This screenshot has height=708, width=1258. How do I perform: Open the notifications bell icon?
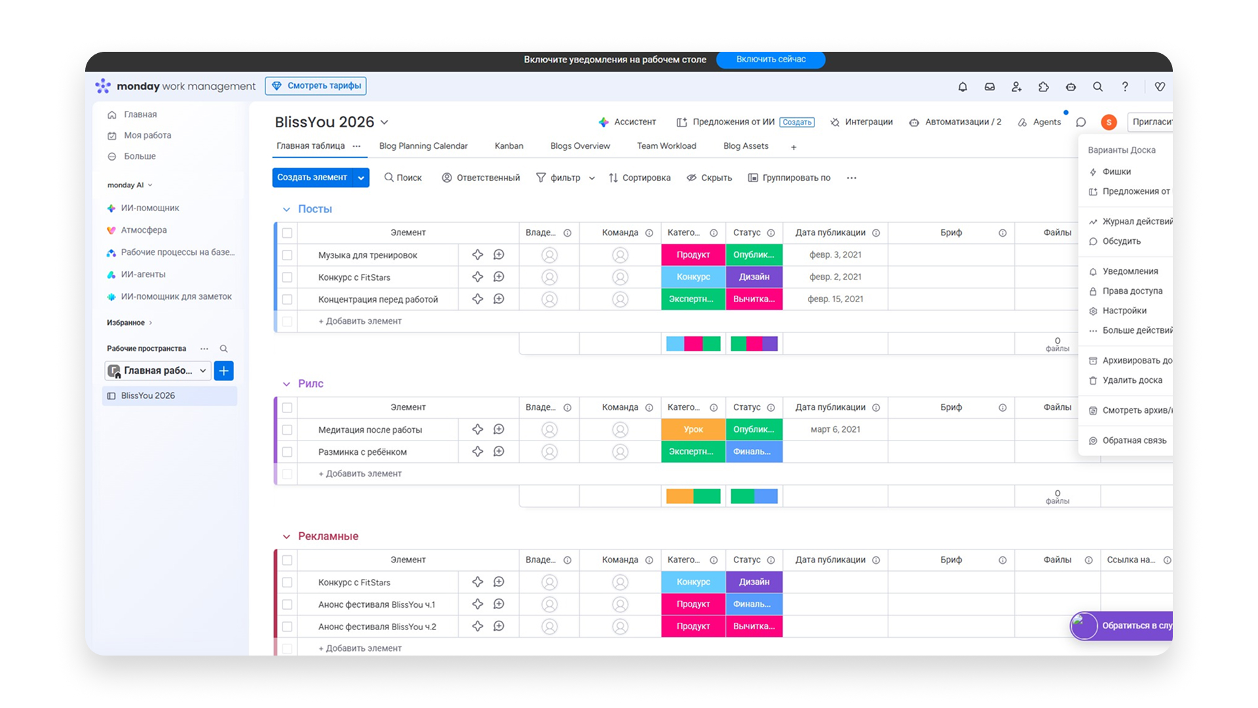coord(963,87)
